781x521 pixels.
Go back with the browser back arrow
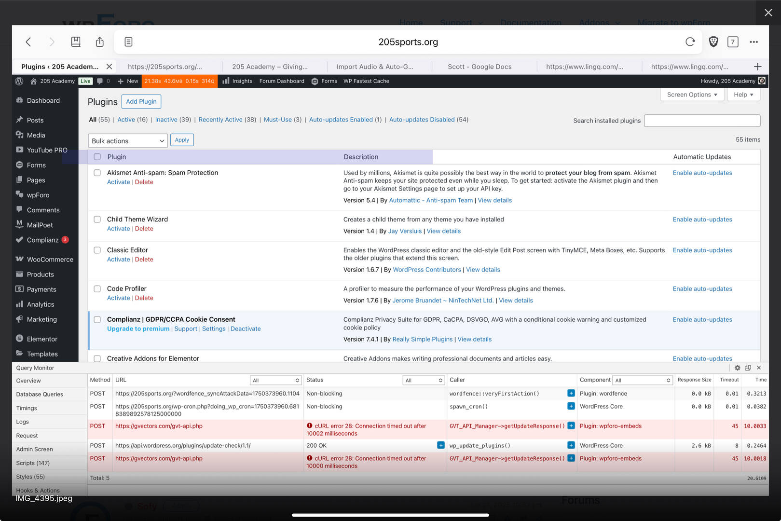coord(28,42)
